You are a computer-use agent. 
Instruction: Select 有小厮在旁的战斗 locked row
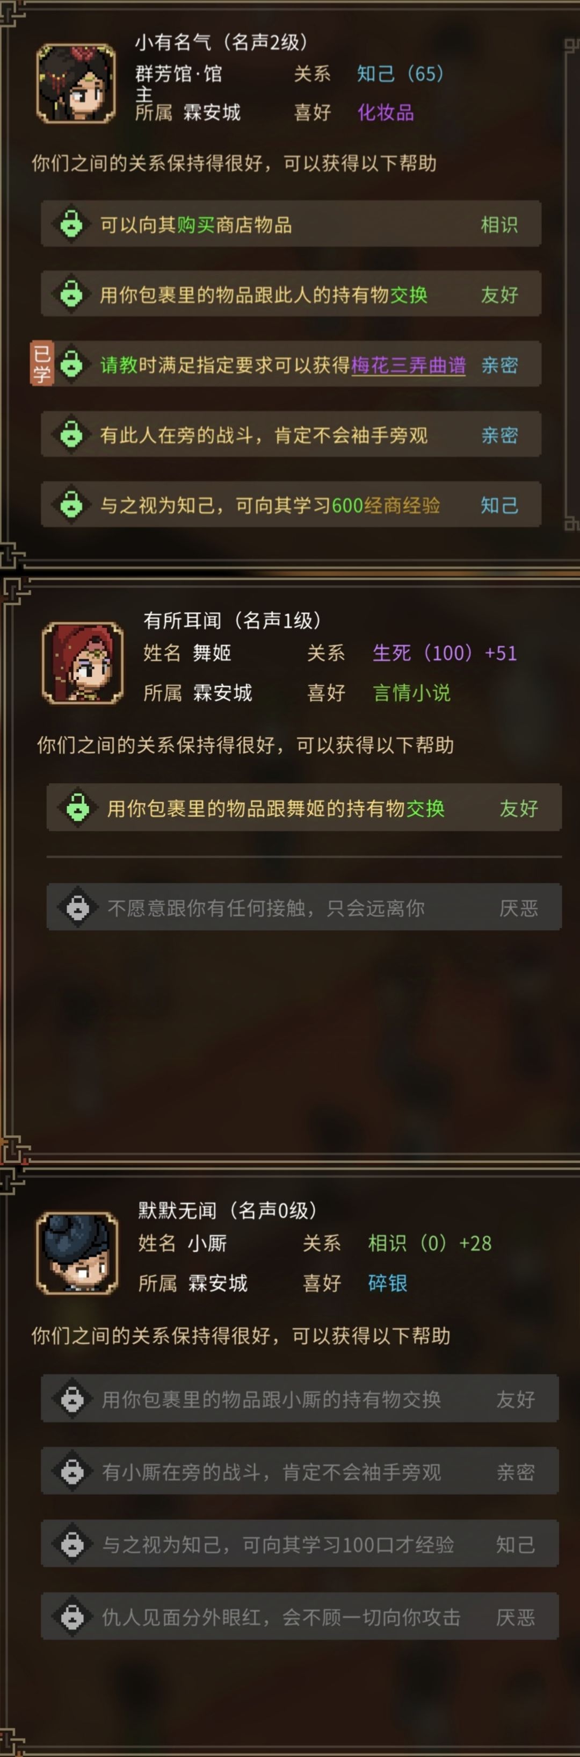pos(300,1471)
